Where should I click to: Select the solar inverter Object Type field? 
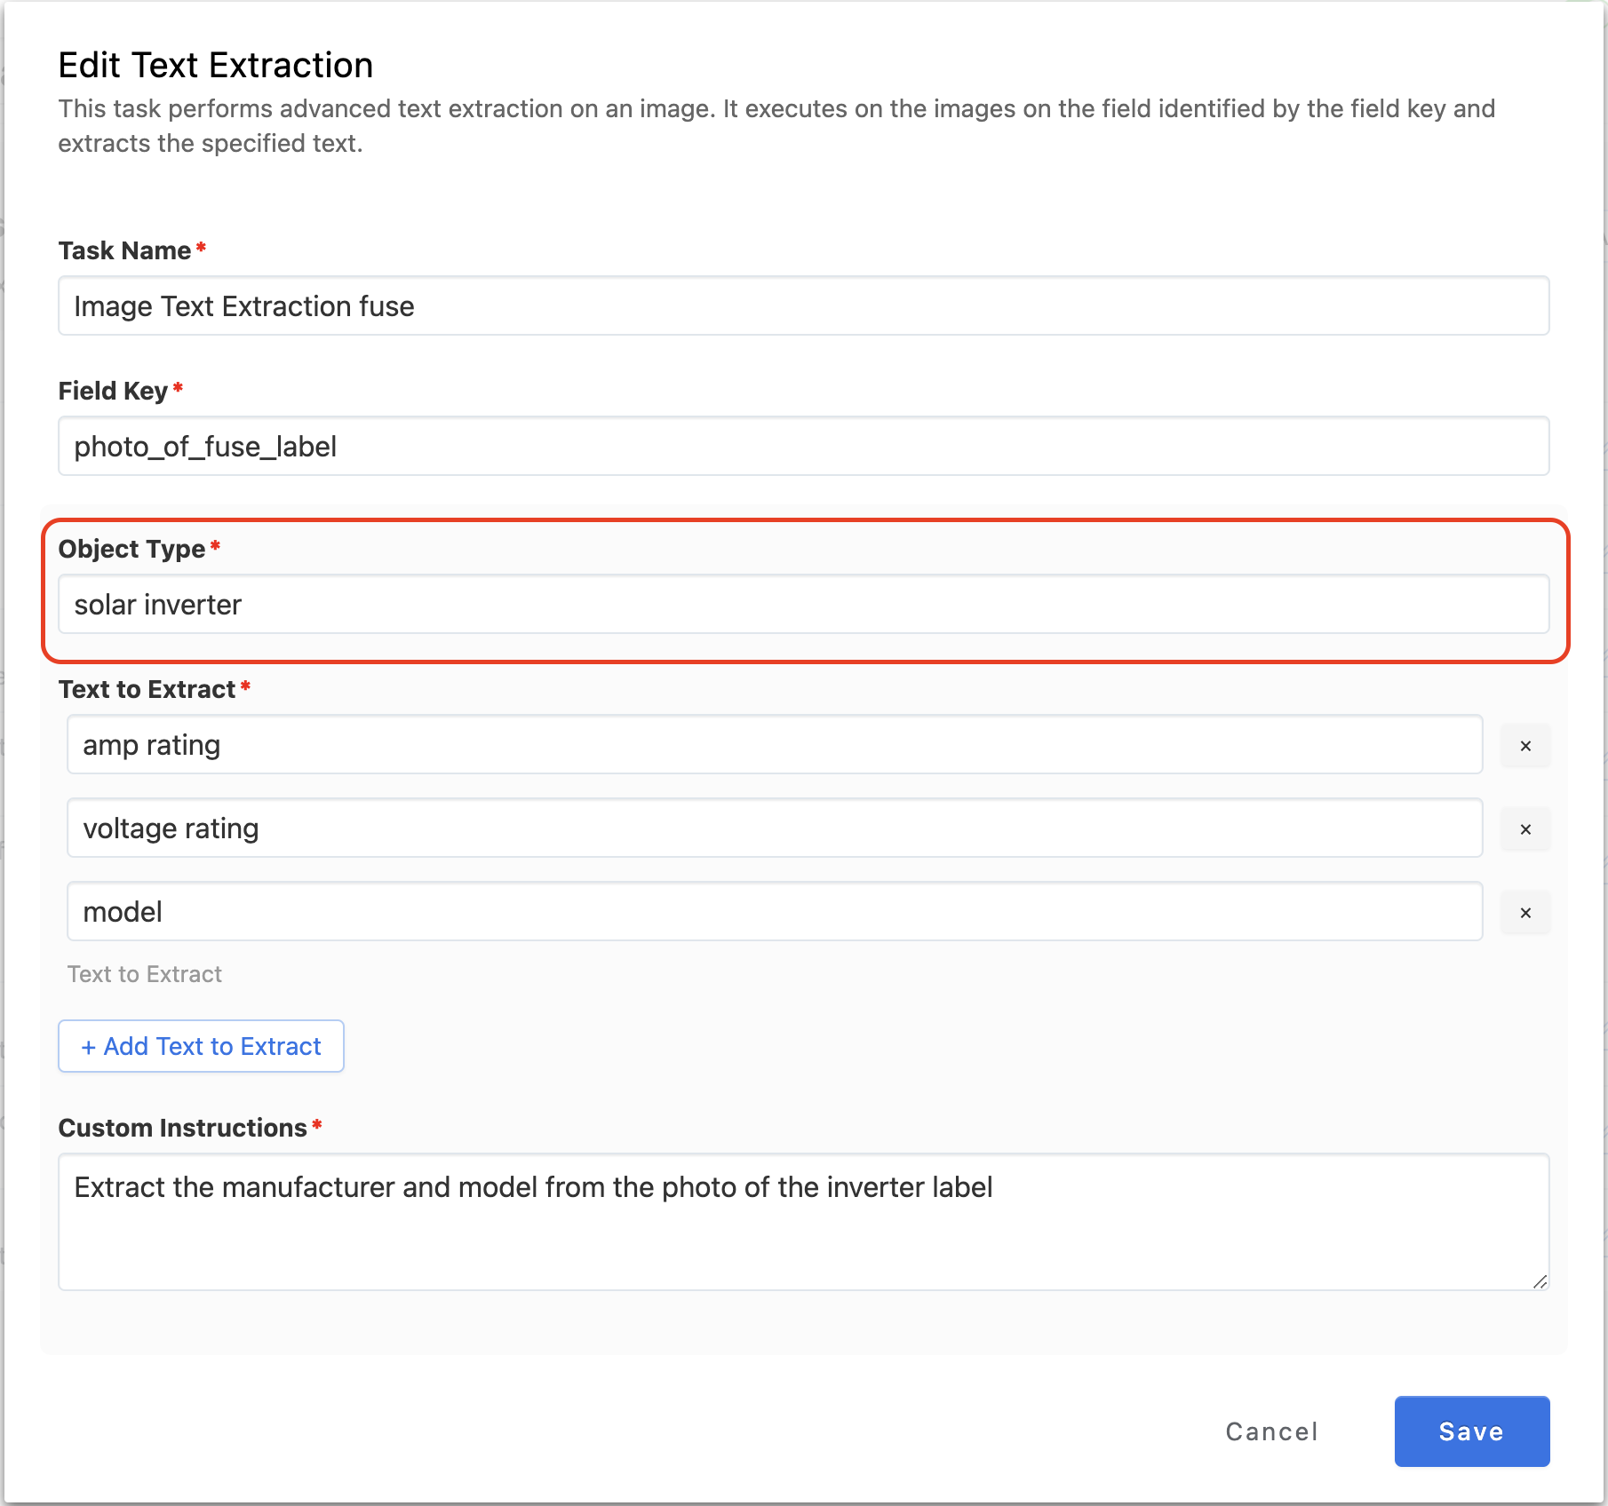tap(803, 605)
